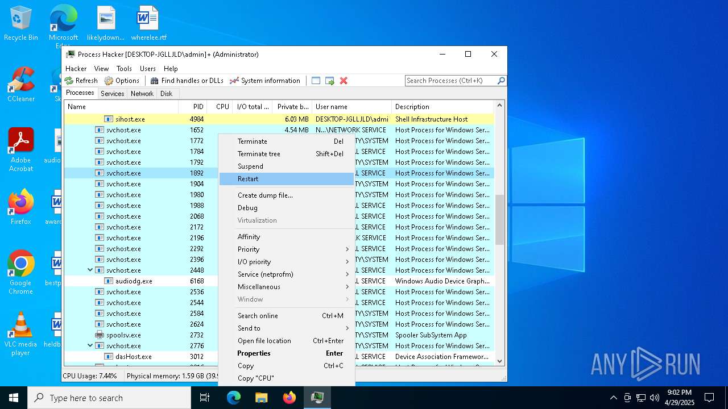Click the search magnifier icon
This screenshot has width=728, height=409.
click(x=501, y=81)
